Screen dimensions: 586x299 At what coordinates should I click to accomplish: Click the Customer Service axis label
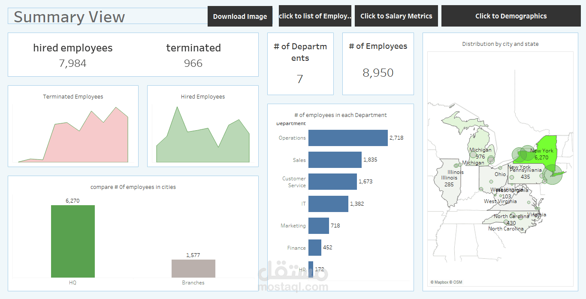tap(294, 182)
